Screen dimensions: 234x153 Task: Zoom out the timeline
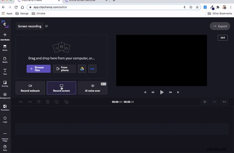(x=214, y=102)
